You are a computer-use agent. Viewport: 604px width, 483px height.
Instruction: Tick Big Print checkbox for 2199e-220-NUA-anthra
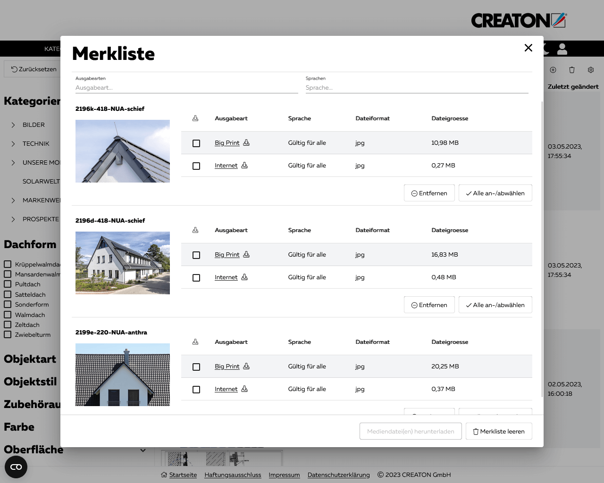(196, 367)
